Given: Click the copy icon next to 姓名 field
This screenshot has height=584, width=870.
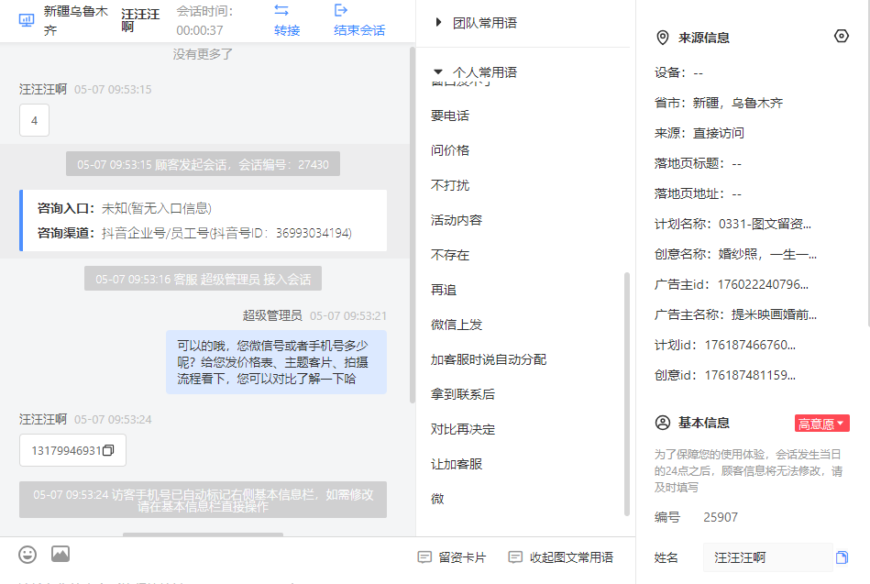Looking at the screenshot, I should coord(842,557).
